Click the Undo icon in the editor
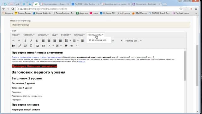This screenshot has height=114, width=202. pos(13,41)
